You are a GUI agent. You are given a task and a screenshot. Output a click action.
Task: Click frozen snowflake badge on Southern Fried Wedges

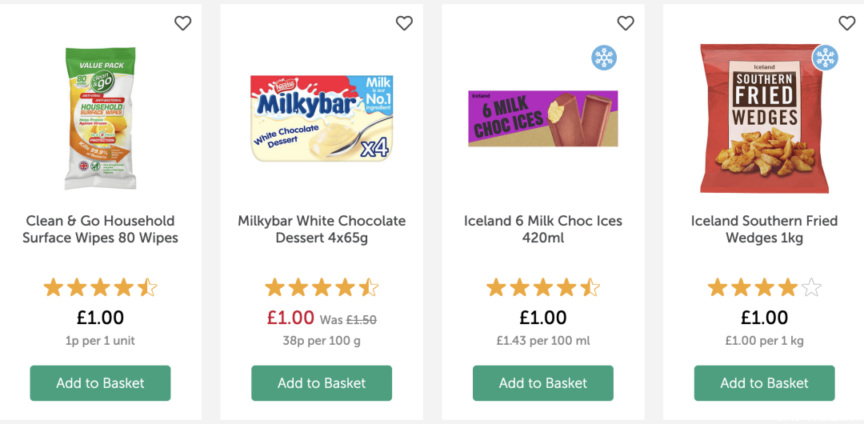click(825, 58)
